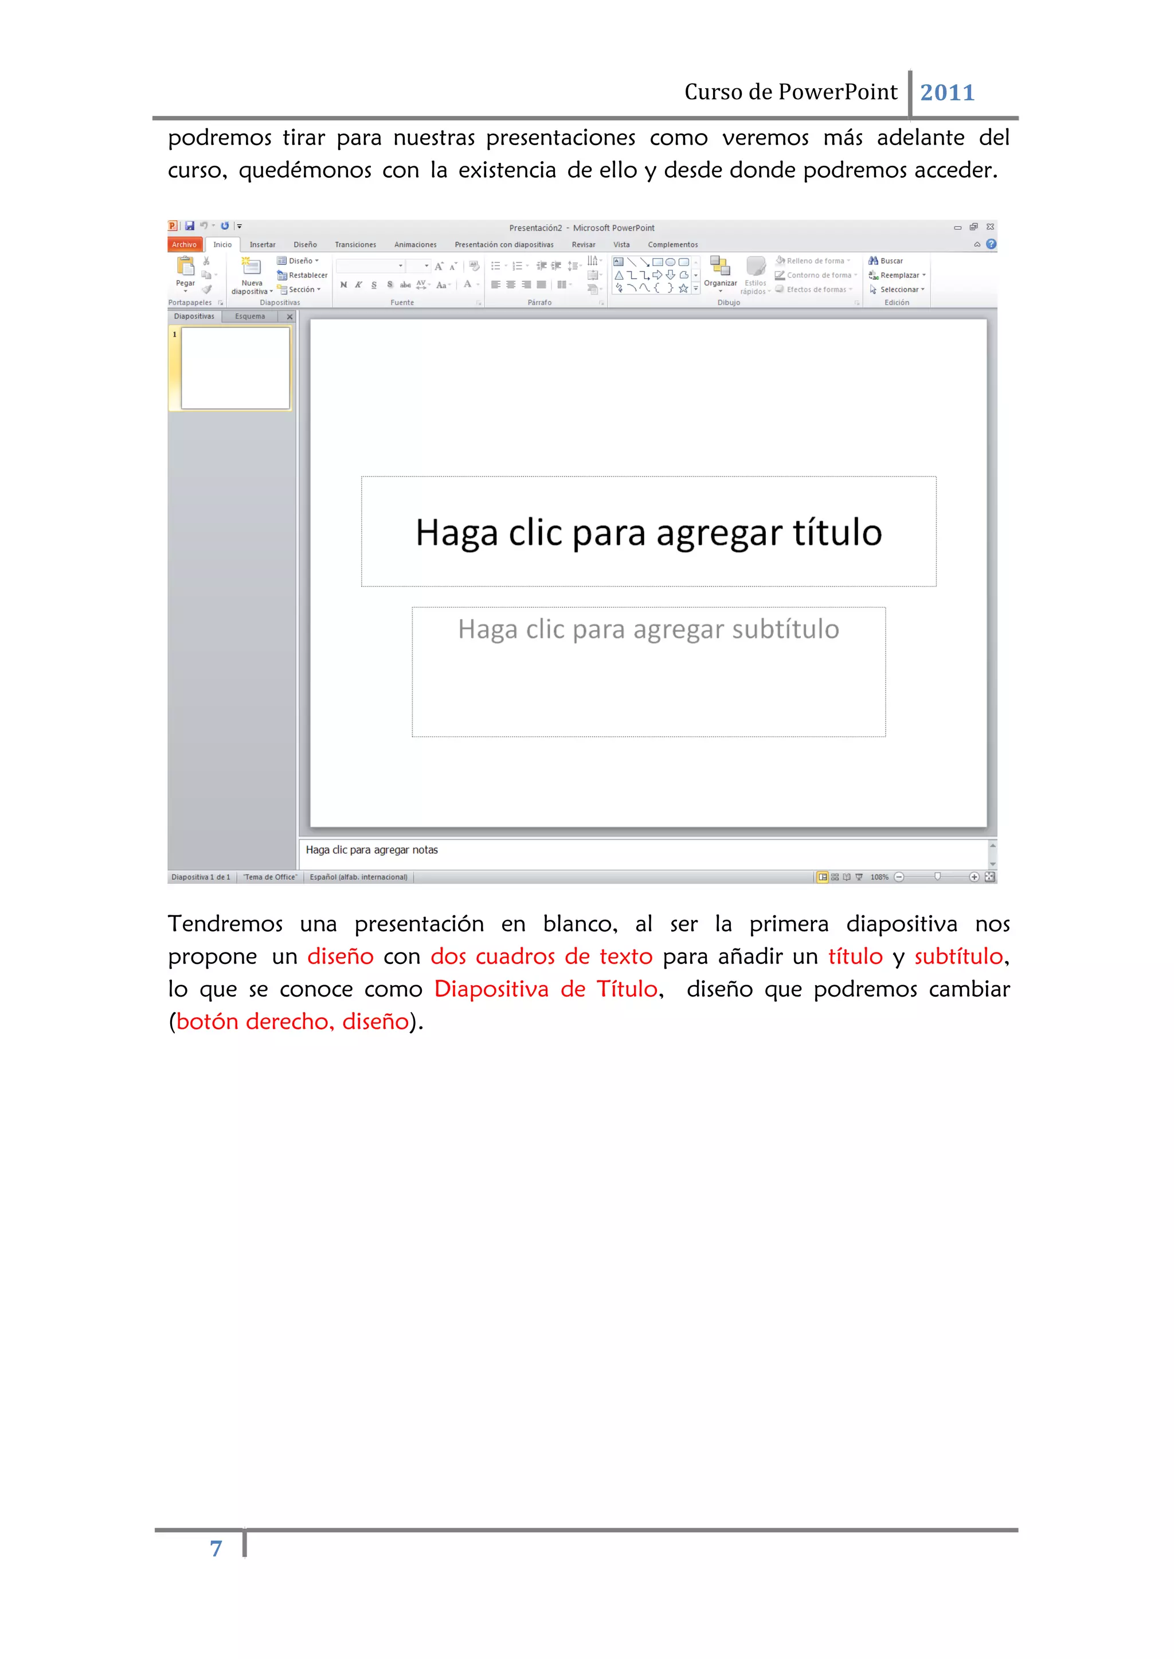Zoom in with plus button

(x=975, y=877)
